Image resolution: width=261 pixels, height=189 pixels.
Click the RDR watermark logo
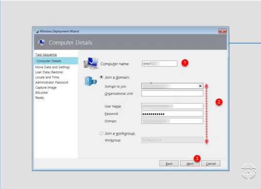point(248,171)
